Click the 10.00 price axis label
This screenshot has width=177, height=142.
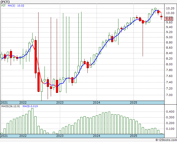[170, 13]
